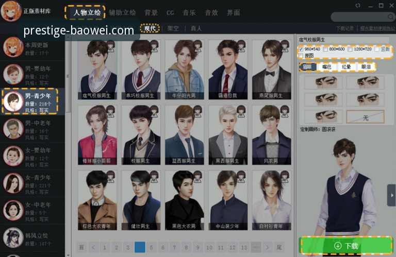396x257 pixels.
Task: Pick the 无 (none) eyebrow option
Action: click(366, 117)
